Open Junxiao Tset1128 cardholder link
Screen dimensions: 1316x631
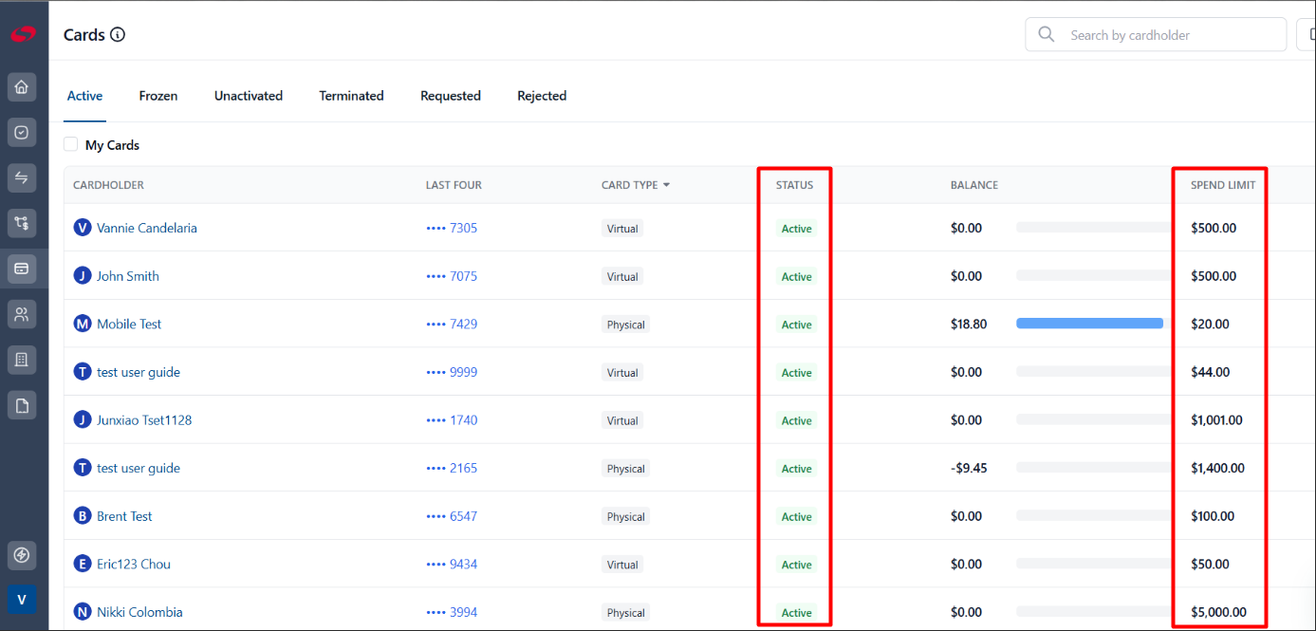pos(144,419)
